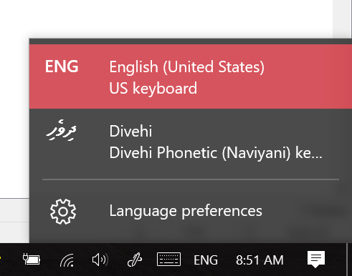
Task: Click the ENG abbreviation in the language flyout
Action: [62, 66]
